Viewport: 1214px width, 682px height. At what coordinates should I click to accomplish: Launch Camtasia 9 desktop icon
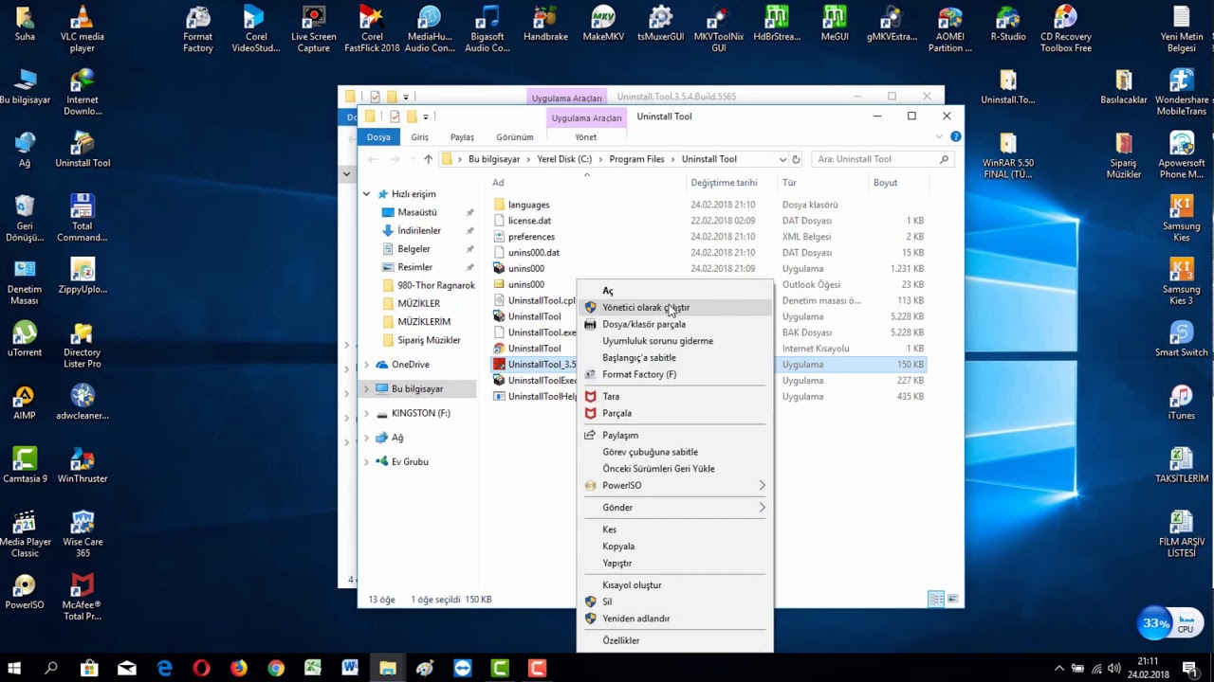coord(25,467)
